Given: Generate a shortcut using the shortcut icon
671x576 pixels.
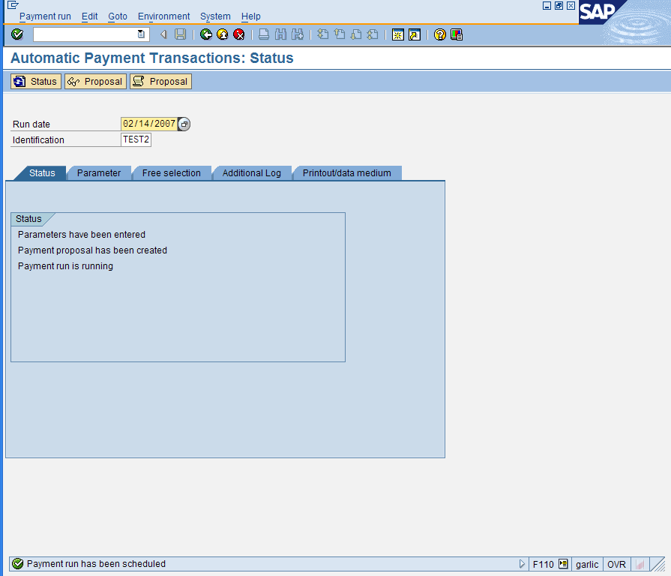Looking at the screenshot, I should pyautogui.click(x=414, y=34).
